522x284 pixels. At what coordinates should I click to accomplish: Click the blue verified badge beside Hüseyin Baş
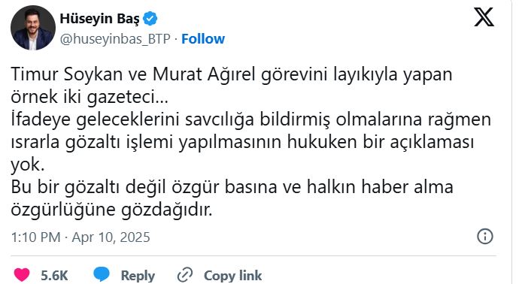[150, 18]
